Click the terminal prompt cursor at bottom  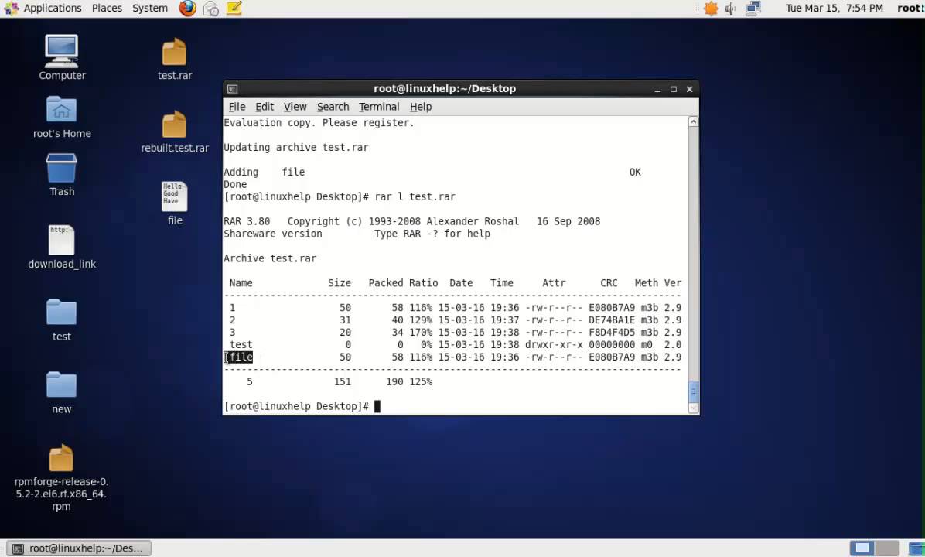click(377, 407)
